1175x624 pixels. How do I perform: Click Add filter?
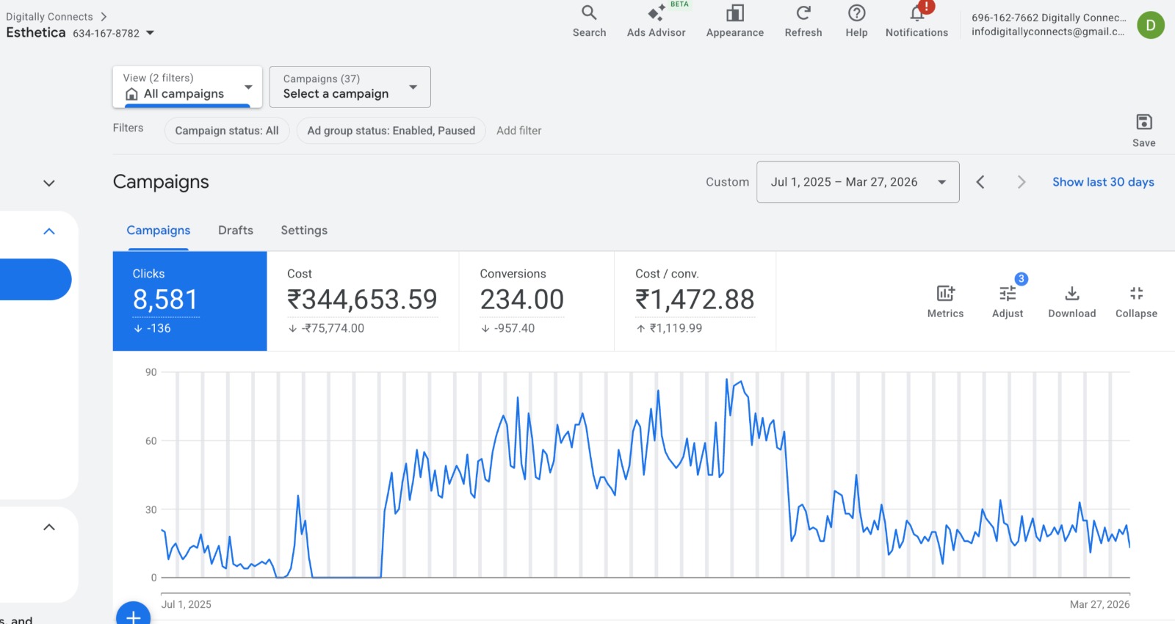[518, 131]
